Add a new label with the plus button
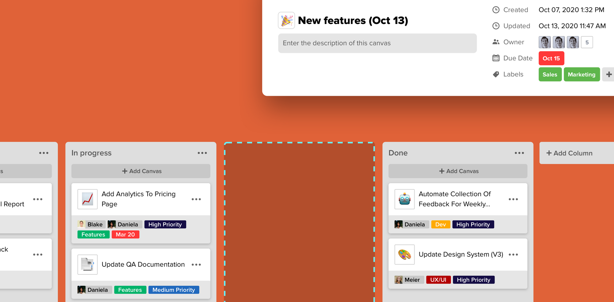The height and width of the screenshot is (302, 614). [x=608, y=74]
